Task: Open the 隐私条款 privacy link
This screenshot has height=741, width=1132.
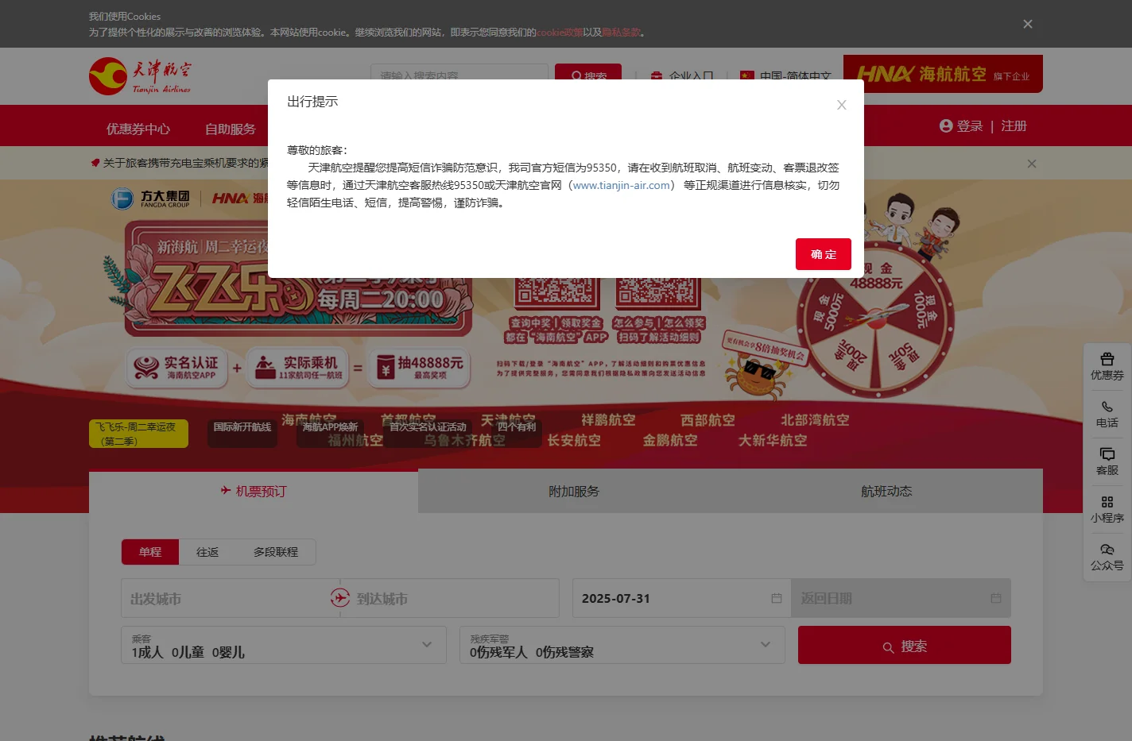Action: [x=622, y=33]
